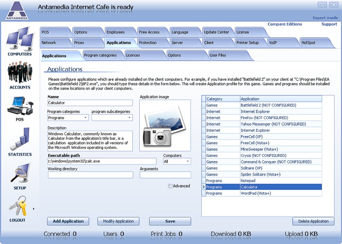Click the Delete Application button
Screen dimensions: 342x244
[313, 221]
